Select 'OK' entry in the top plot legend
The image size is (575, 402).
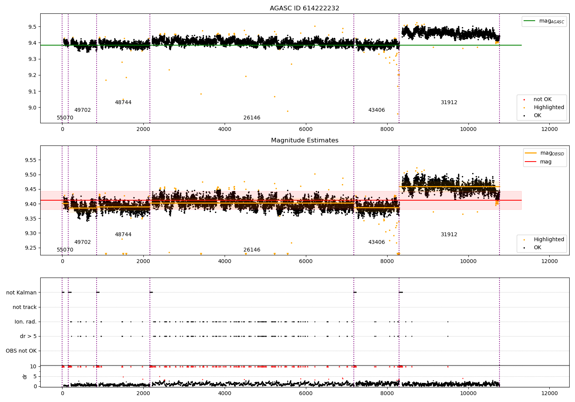(x=537, y=115)
